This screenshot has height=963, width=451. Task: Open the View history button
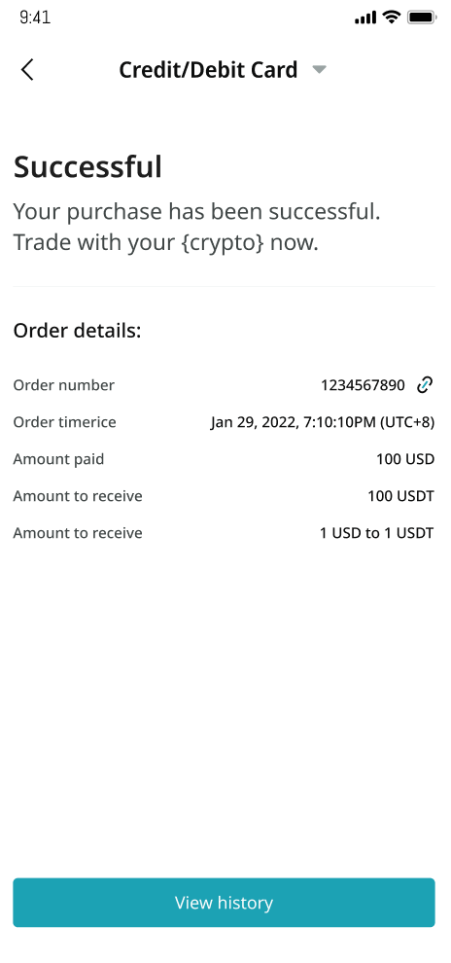224,902
